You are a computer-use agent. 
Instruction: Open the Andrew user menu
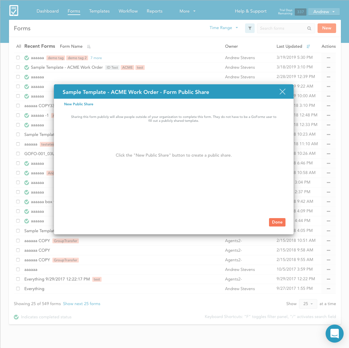(324, 12)
